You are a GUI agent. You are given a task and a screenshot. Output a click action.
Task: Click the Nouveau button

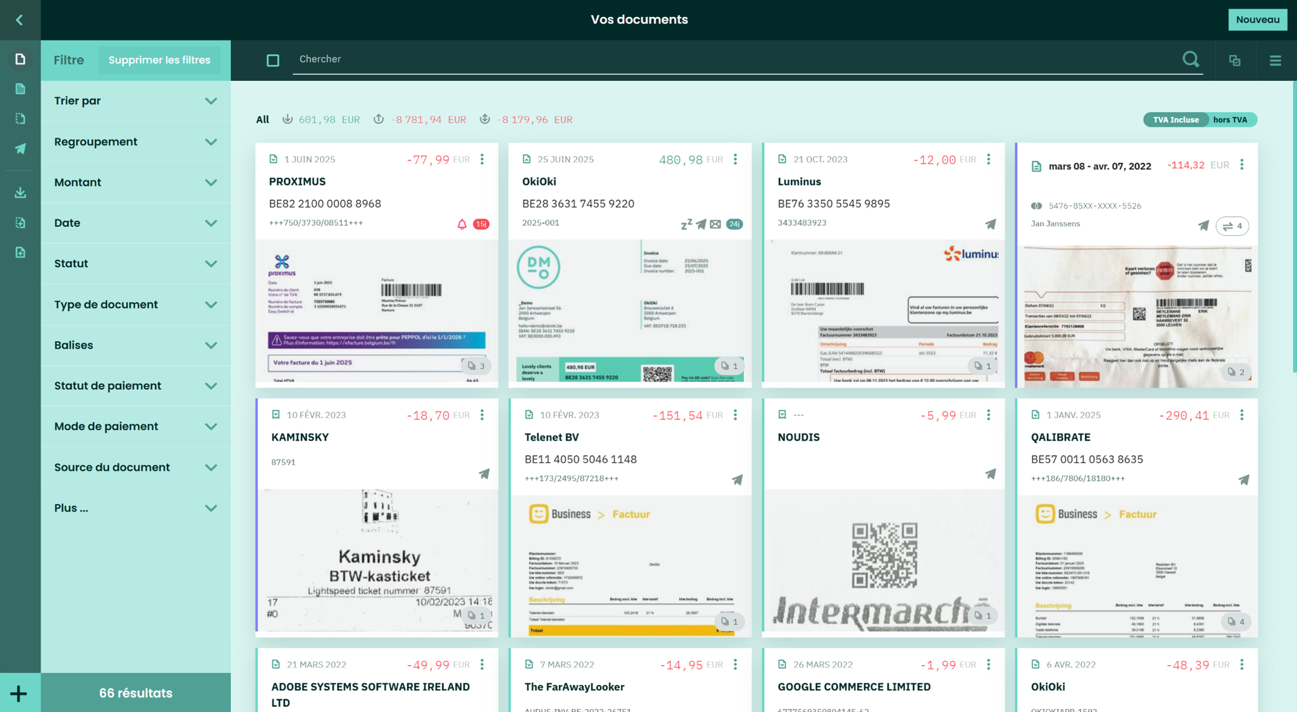pyautogui.click(x=1257, y=20)
